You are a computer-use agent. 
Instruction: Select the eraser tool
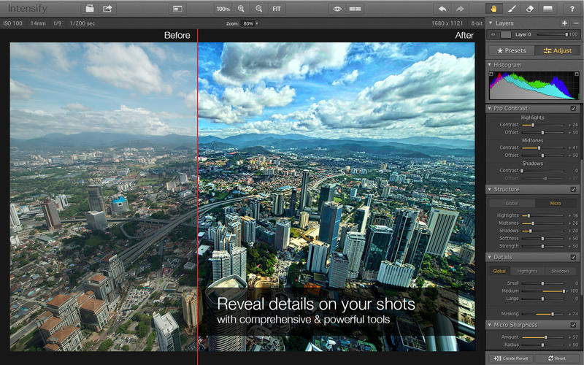[531, 9]
